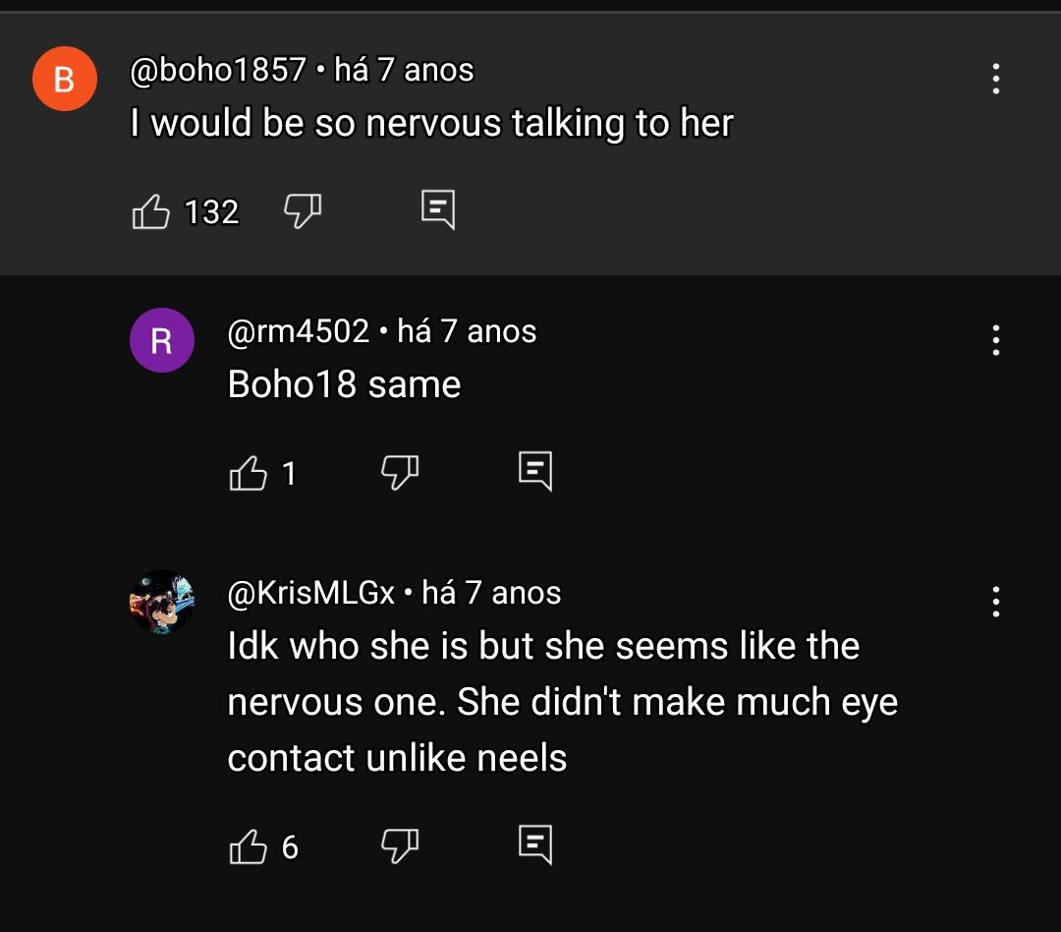Open three-dot menu for @rm4502's reply
Image resolution: width=1061 pixels, height=932 pixels.
click(995, 340)
